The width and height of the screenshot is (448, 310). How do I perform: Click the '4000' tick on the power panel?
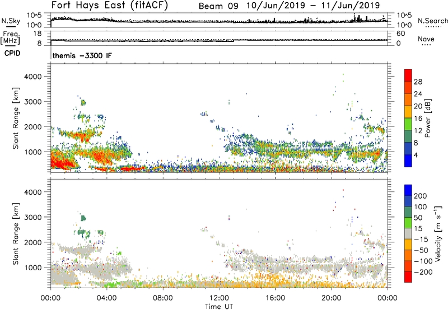click(33, 77)
